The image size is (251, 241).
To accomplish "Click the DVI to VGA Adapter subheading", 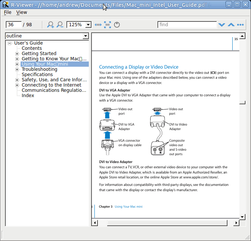I will (x=115, y=90).
